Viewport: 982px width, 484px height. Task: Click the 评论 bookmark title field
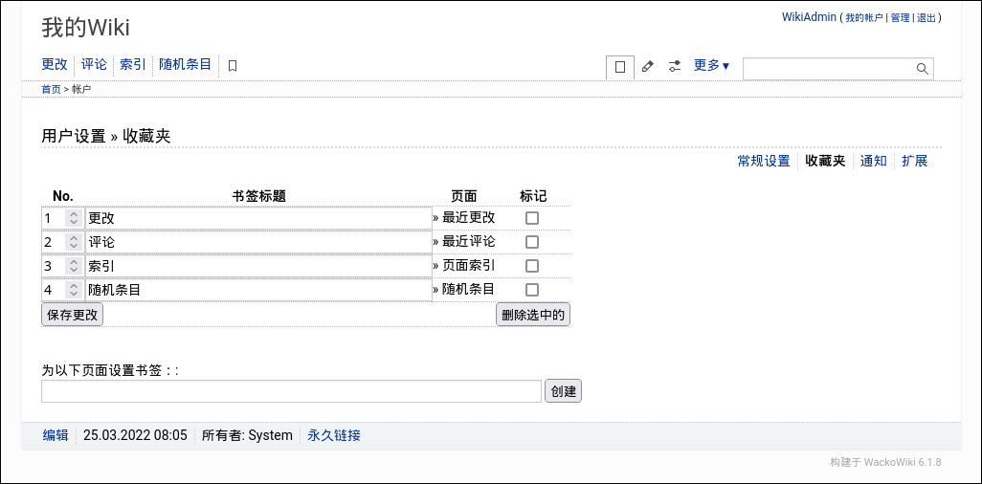[258, 242]
